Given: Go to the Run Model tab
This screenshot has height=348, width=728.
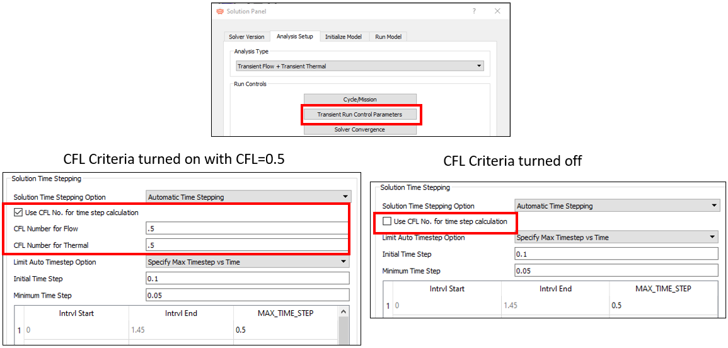Looking at the screenshot, I should 388,37.
